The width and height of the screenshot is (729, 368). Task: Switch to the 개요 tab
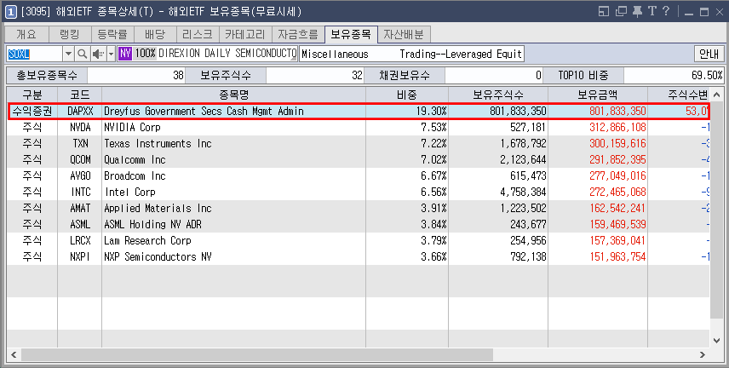coord(26,34)
